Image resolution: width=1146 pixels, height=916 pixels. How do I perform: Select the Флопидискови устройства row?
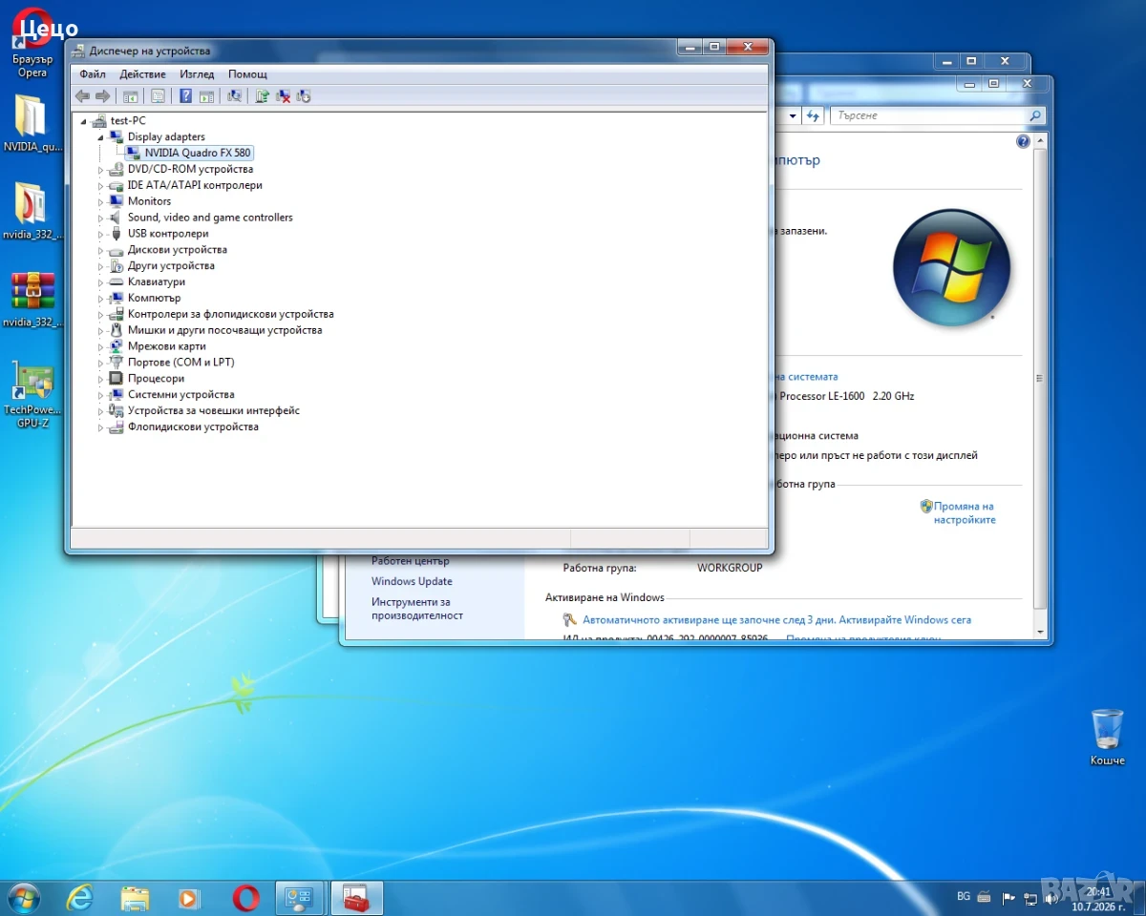[x=193, y=427]
